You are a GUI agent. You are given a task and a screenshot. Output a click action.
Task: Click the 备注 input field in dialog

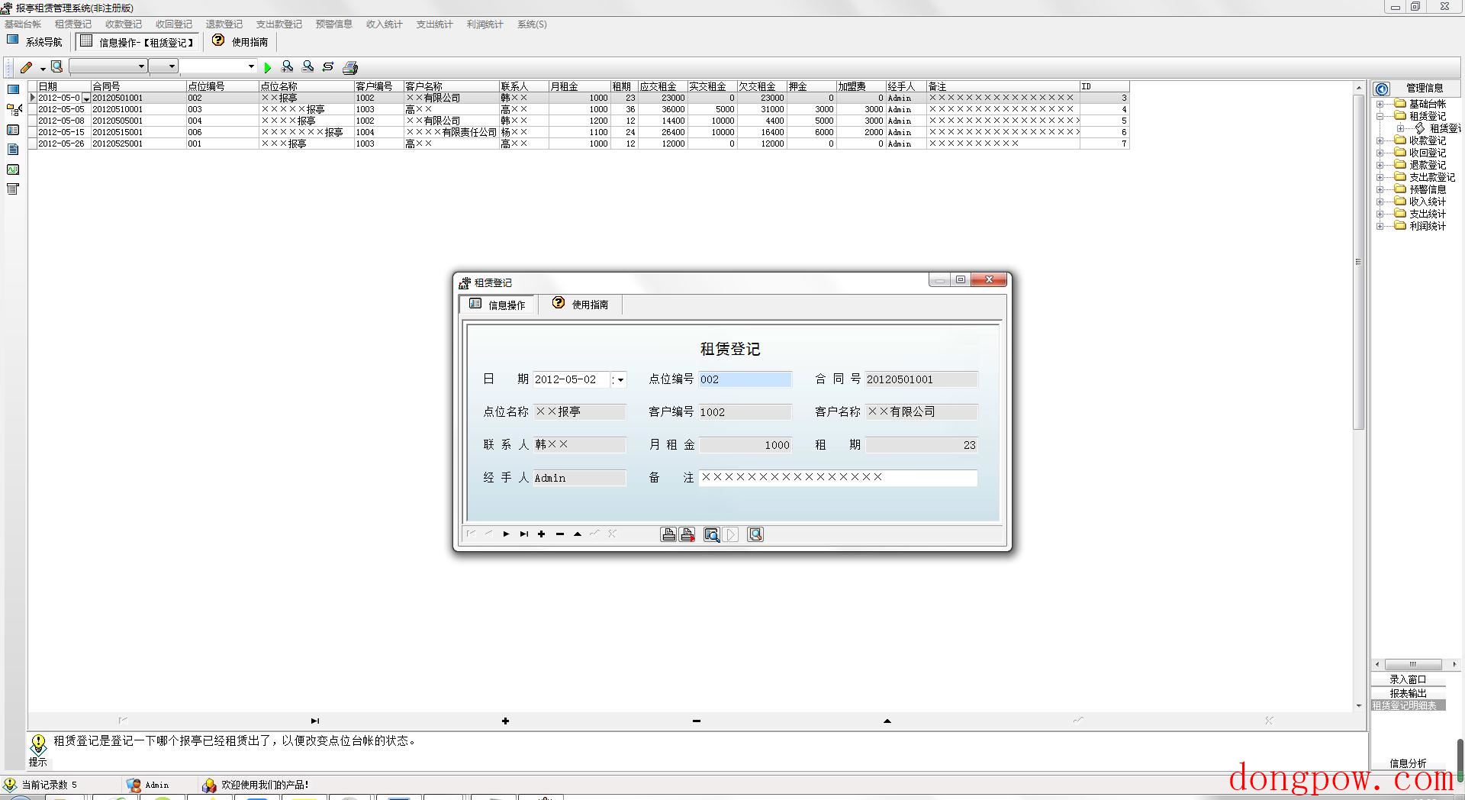(x=838, y=478)
